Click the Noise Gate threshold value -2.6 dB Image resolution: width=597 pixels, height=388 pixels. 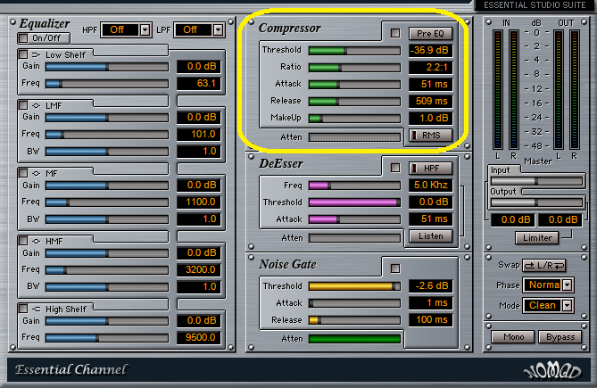coord(430,285)
